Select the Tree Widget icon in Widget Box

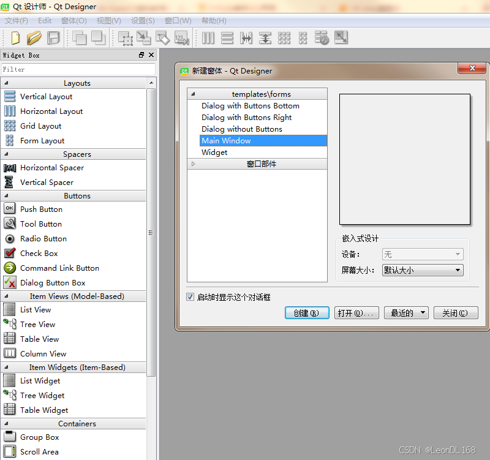coord(9,395)
